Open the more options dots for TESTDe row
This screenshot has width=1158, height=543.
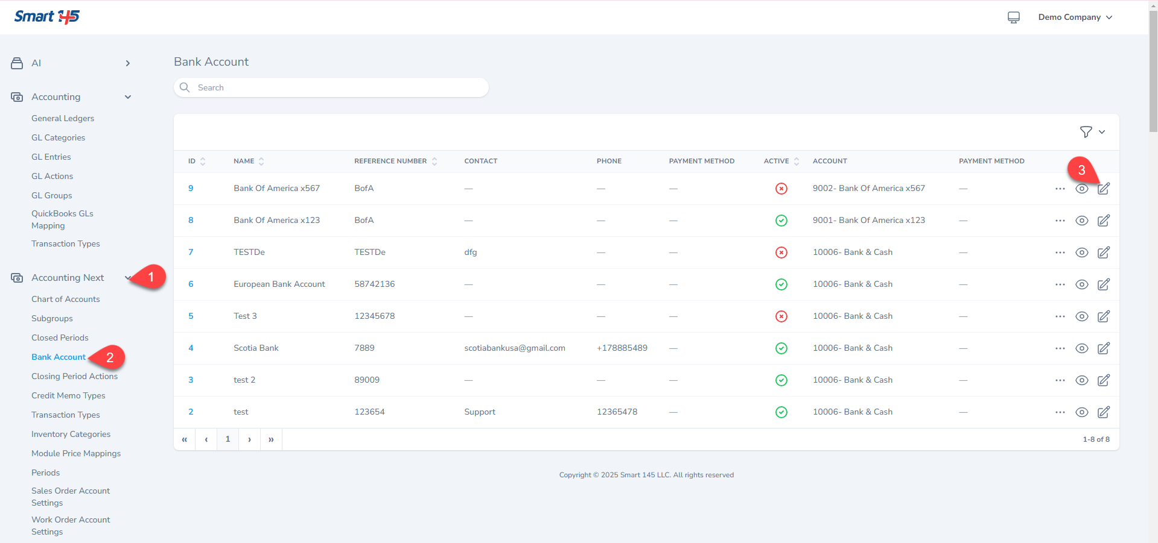(1060, 253)
